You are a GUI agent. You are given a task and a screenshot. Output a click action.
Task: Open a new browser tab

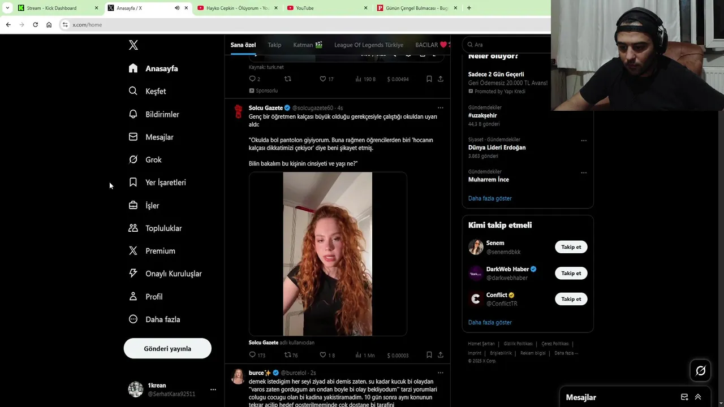point(469,8)
